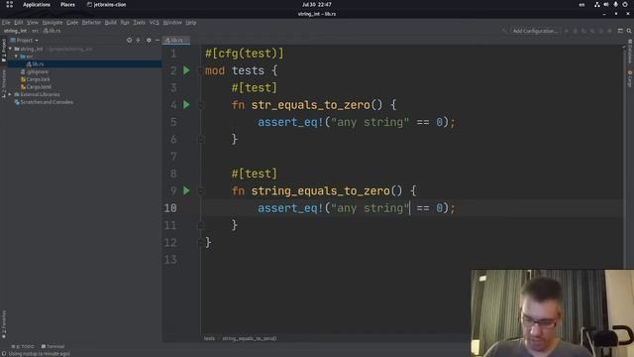Click the en keyboard layout indicator
The height and width of the screenshot is (357, 634).
581,4
